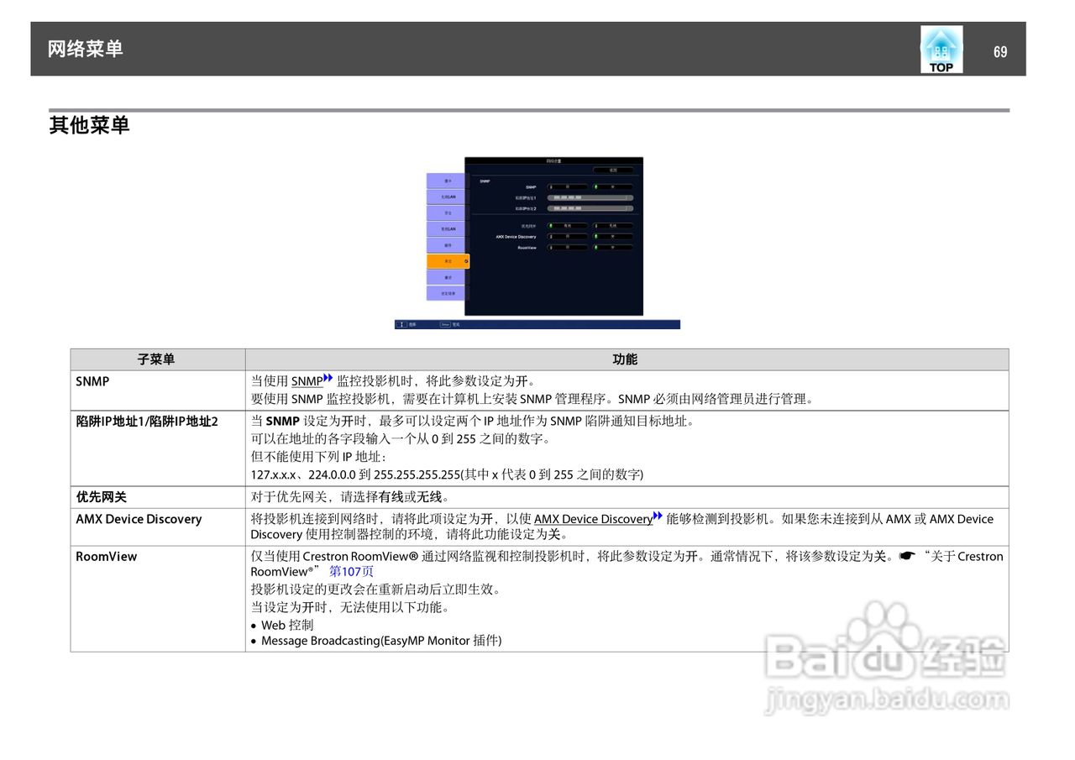
Task: Click the trap IP address 1 field
Action: (590, 197)
